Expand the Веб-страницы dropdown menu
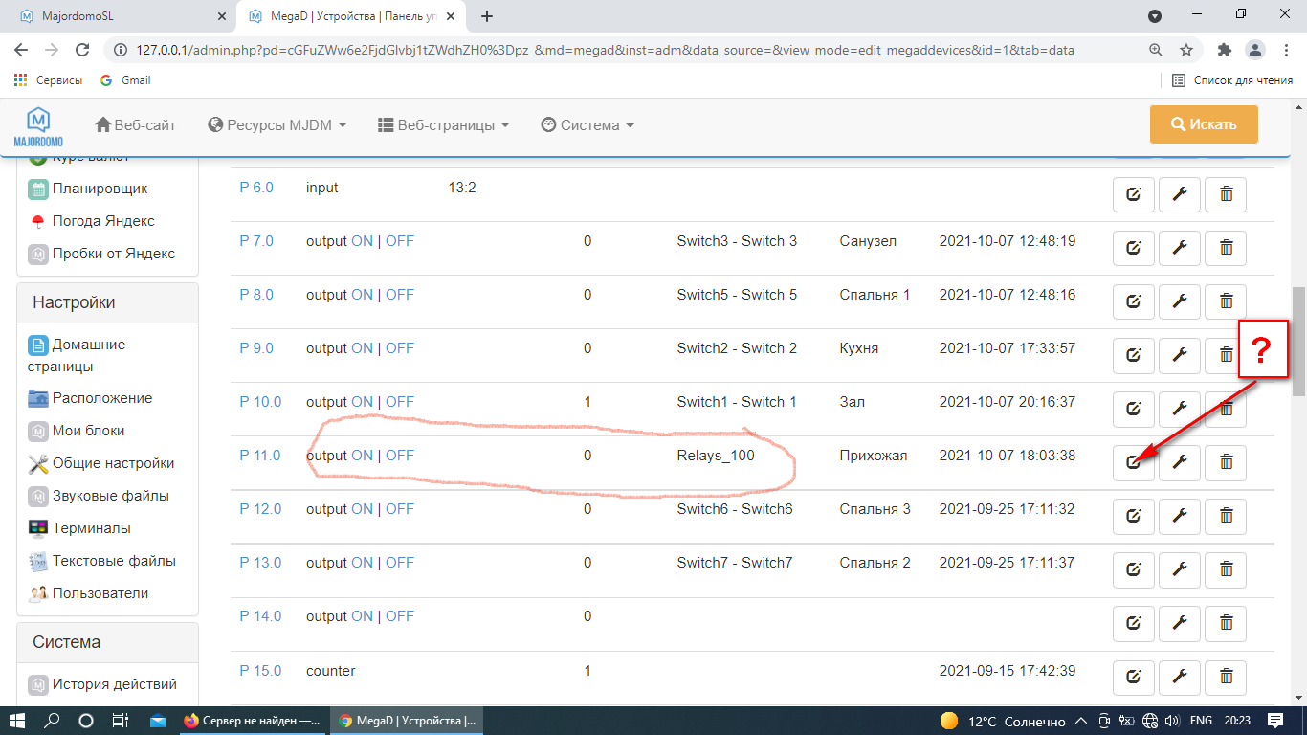 coord(443,125)
